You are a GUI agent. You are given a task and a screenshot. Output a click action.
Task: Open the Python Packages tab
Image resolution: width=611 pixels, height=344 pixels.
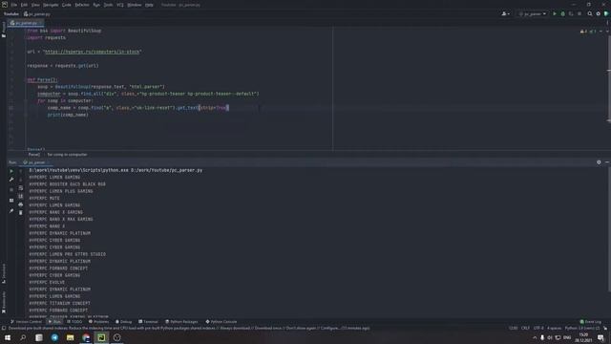coord(181,322)
